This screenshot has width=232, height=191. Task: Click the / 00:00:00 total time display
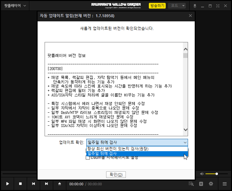coord(93,184)
